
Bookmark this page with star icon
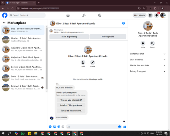click(x=144, y=8)
